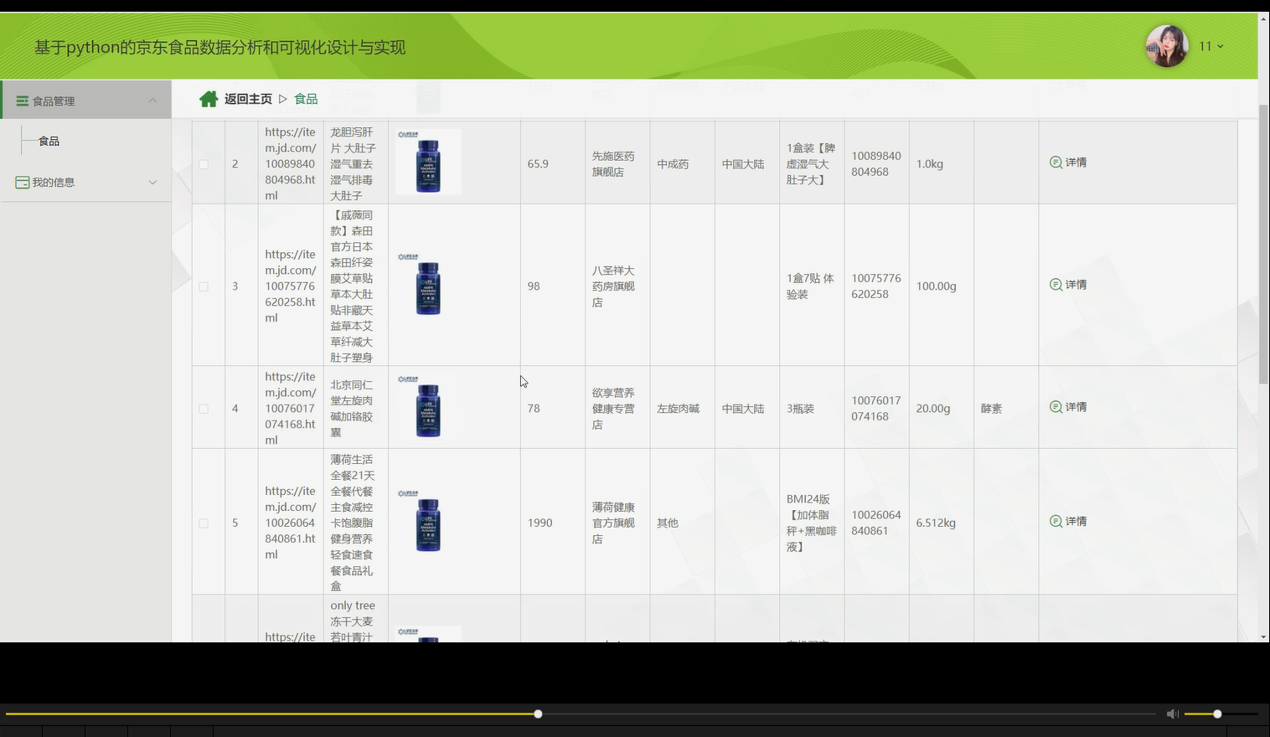Tick the checkbox for row 2
This screenshot has height=737, width=1270.
point(203,164)
